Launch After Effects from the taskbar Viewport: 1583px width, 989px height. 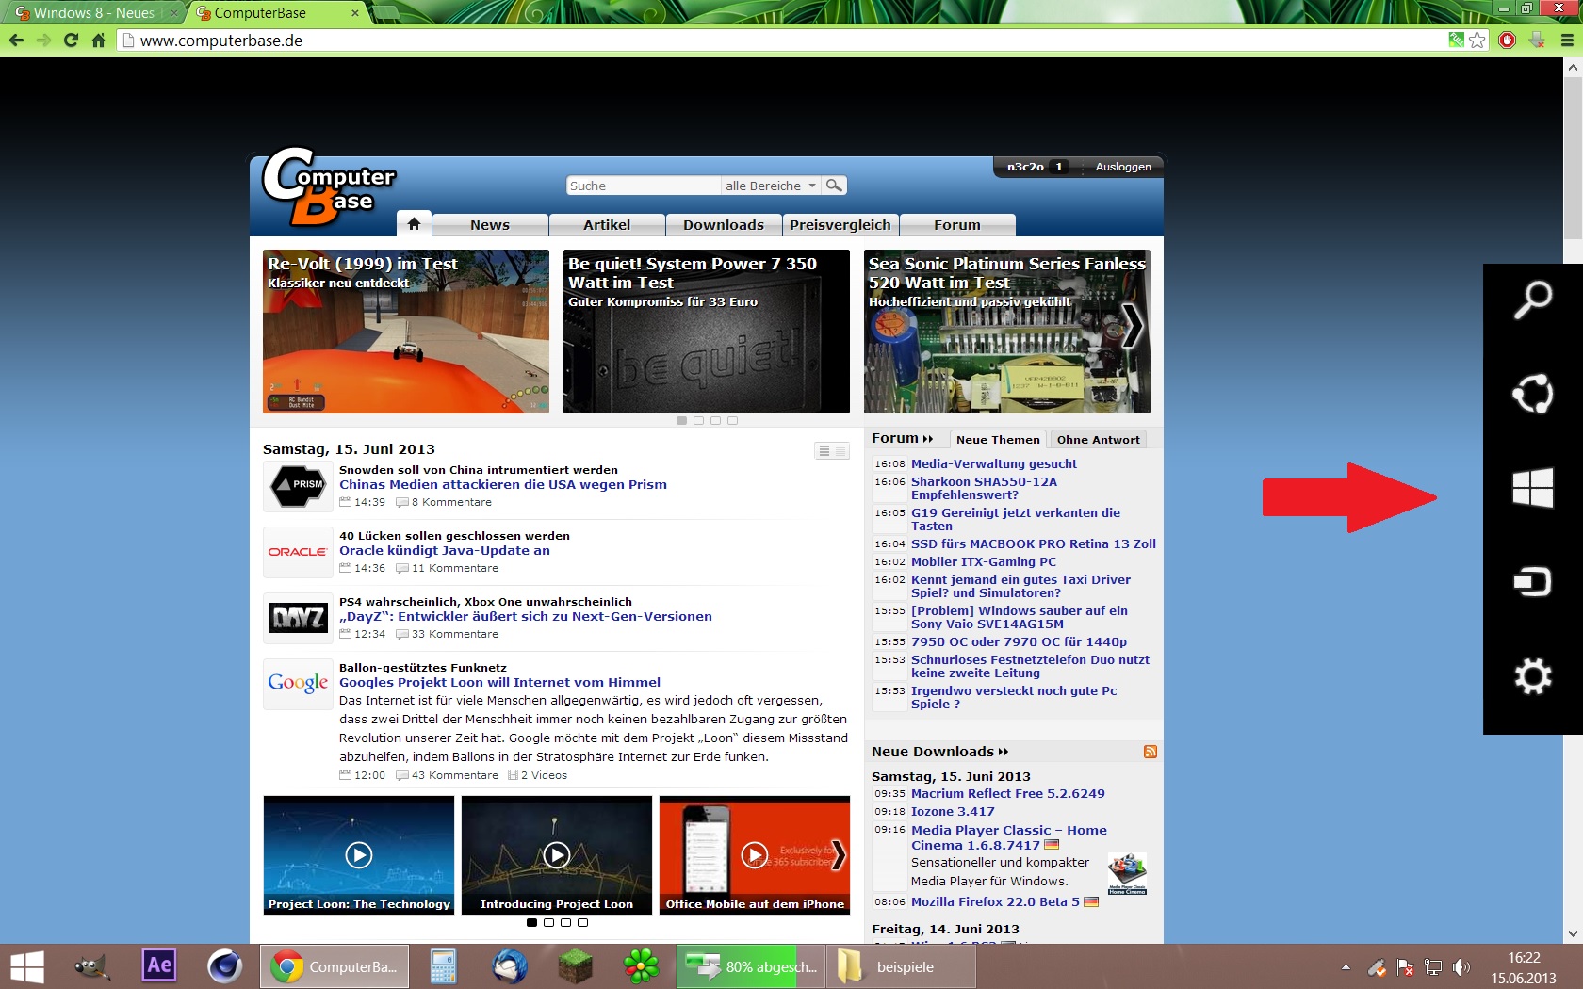coord(159,965)
